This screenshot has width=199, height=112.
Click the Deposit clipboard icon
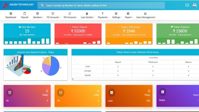[25, 13]
